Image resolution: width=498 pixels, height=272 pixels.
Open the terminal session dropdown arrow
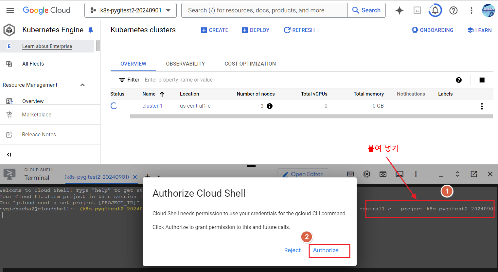(159, 176)
